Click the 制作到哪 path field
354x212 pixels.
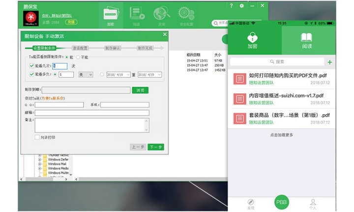click(x=86, y=90)
